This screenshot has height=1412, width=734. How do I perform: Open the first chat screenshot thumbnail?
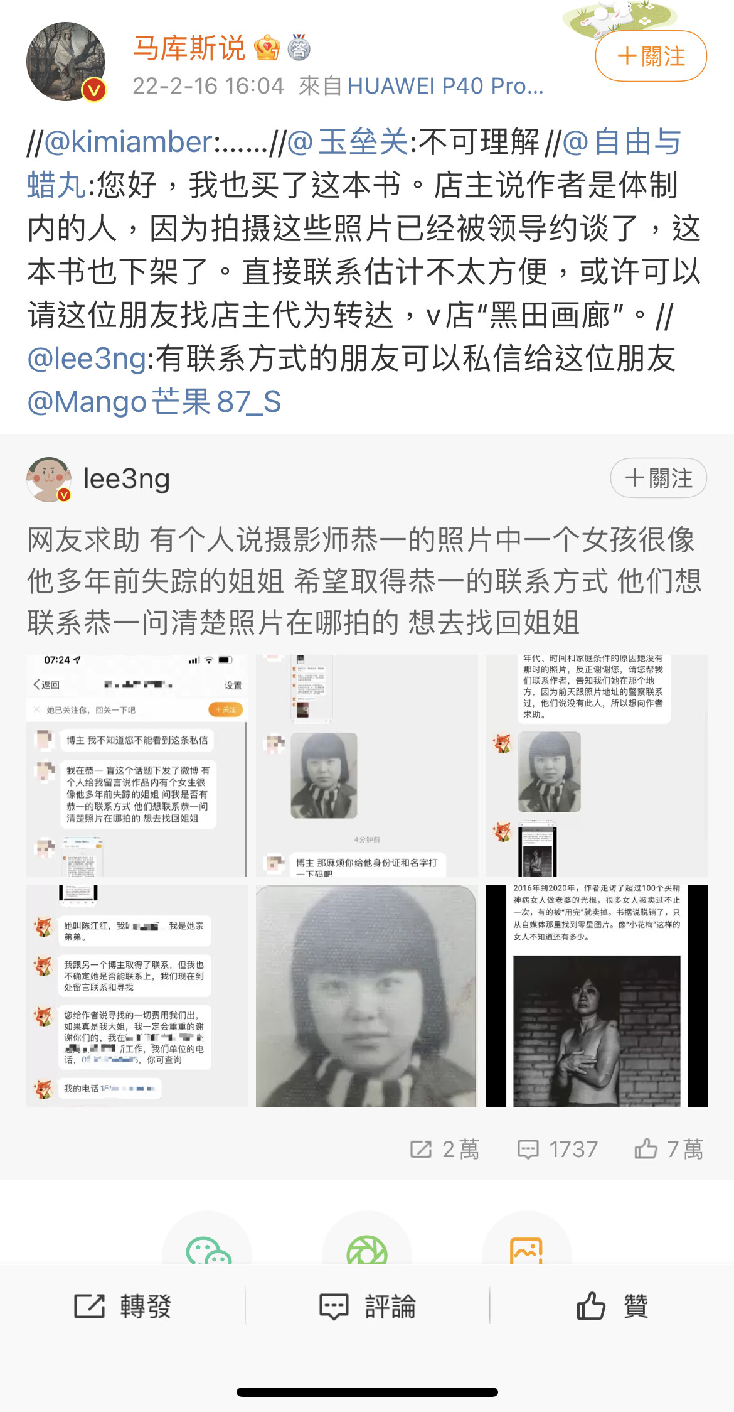(137, 765)
